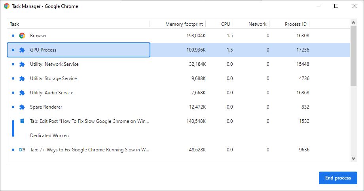The image size is (364, 191).
Task: Click process ID 4736
Action: (304, 78)
